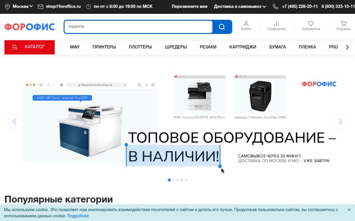The image size is (355, 221).
Task: Select the last banner slider dot
Action: [x=186, y=180]
